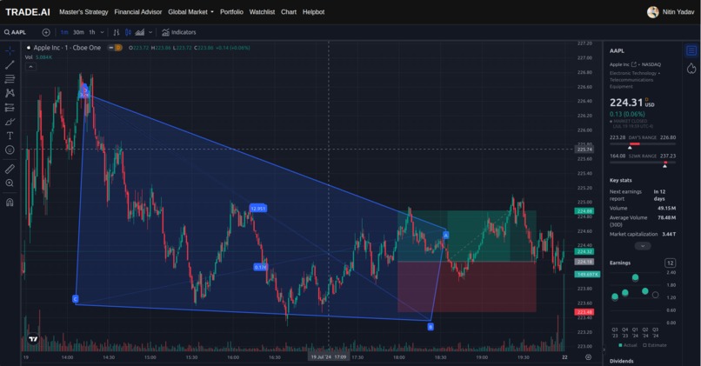The image size is (701, 366).
Task: Open the Master's Strategy menu
Action: [83, 12]
